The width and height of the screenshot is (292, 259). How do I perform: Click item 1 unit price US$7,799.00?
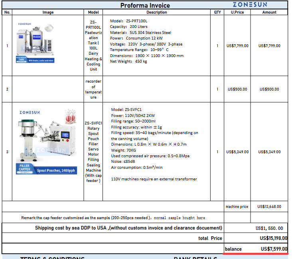(x=237, y=45)
